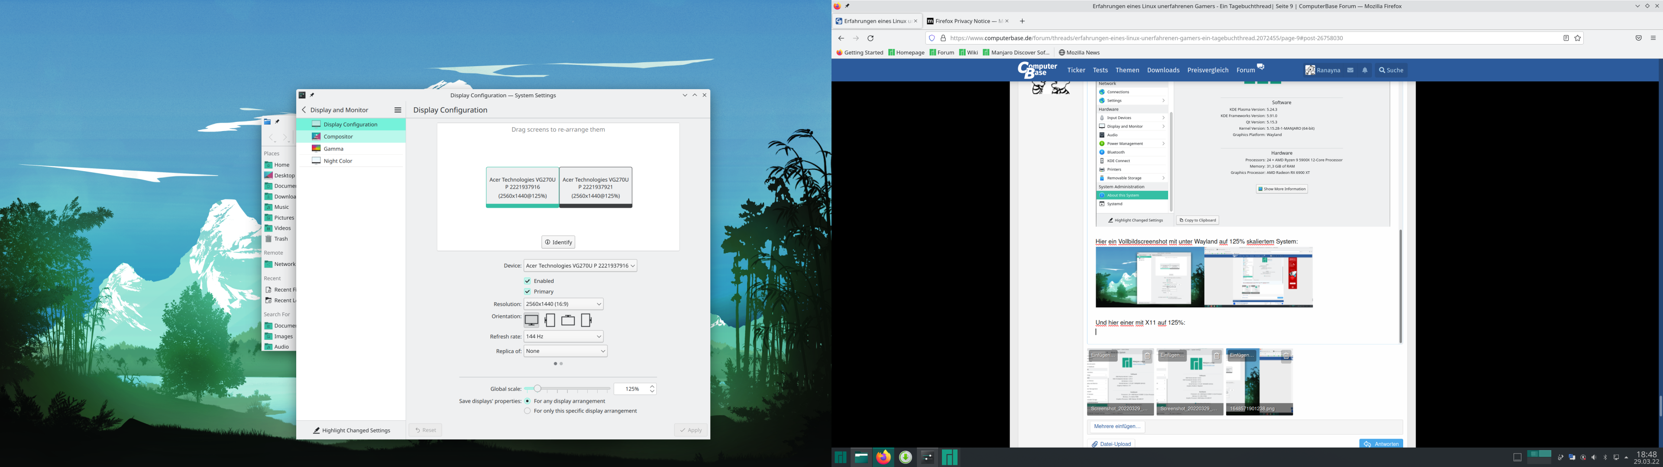Image resolution: width=1663 pixels, height=467 pixels.
Task: Open the System Settings hamburger menu
Action: tap(398, 110)
